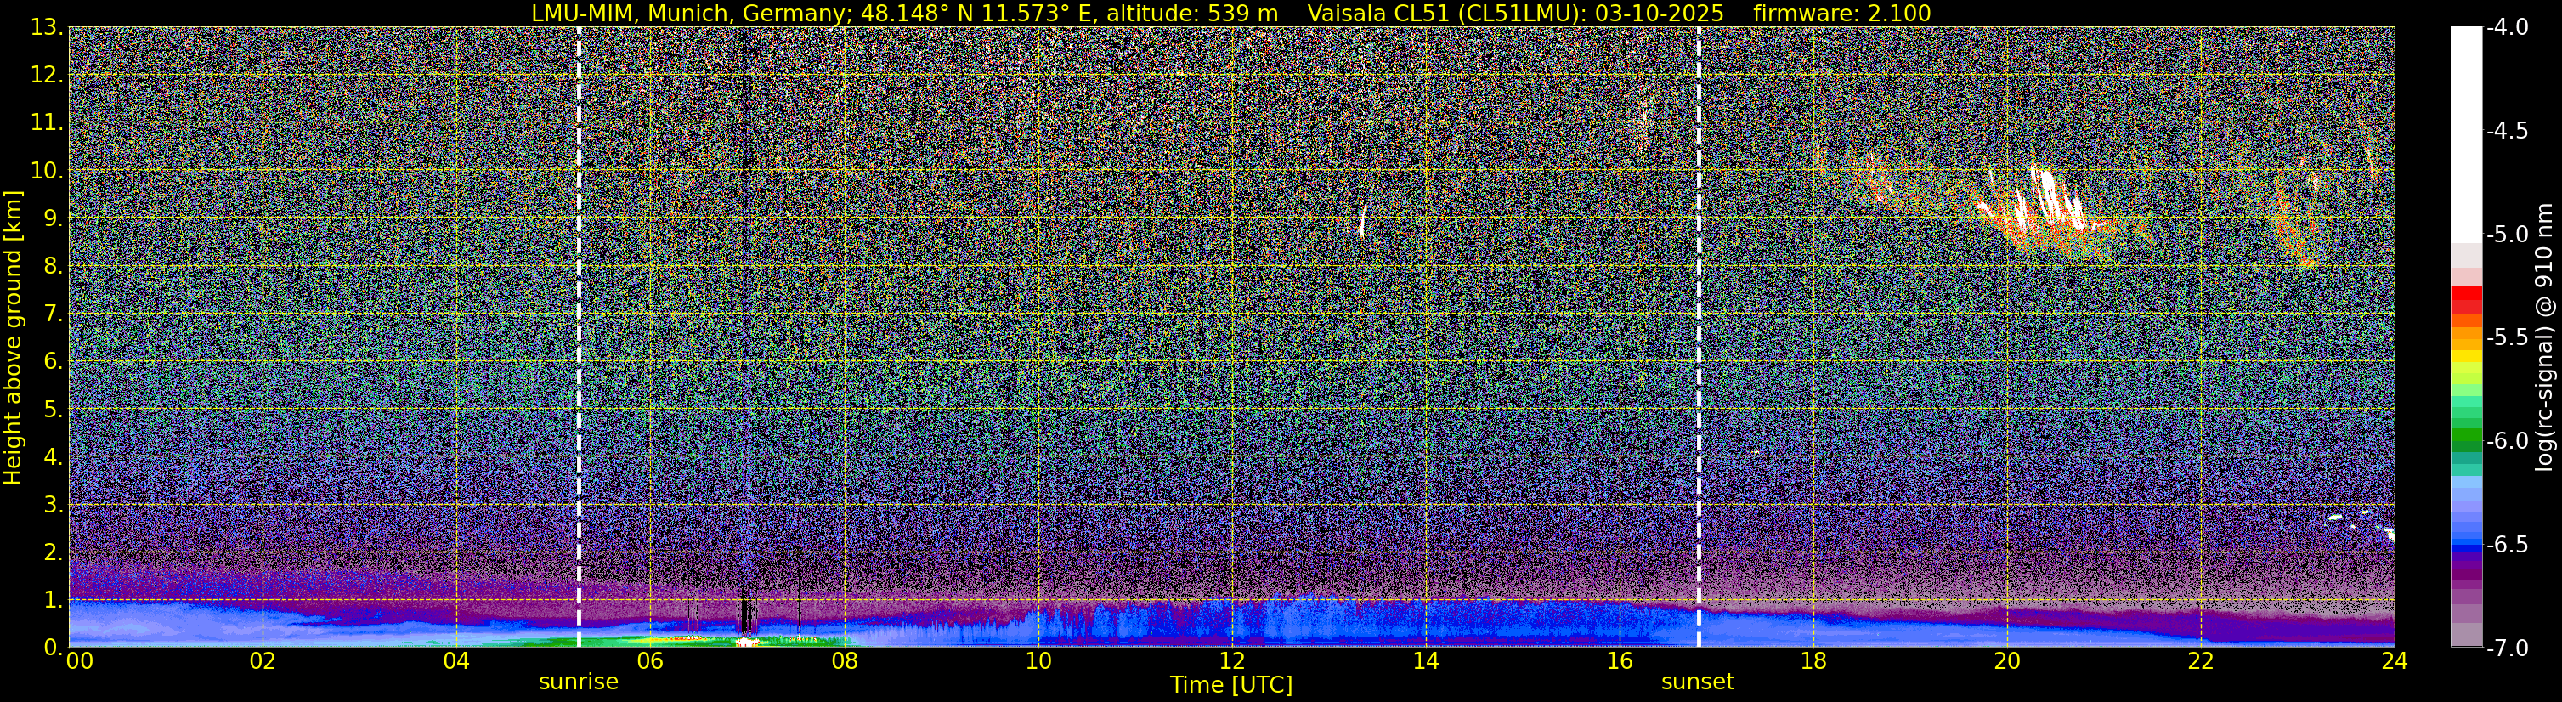The image size is (2562, 702).
Task: Click the dark vertical gap near 07 UTC
Action: point(745,614)
